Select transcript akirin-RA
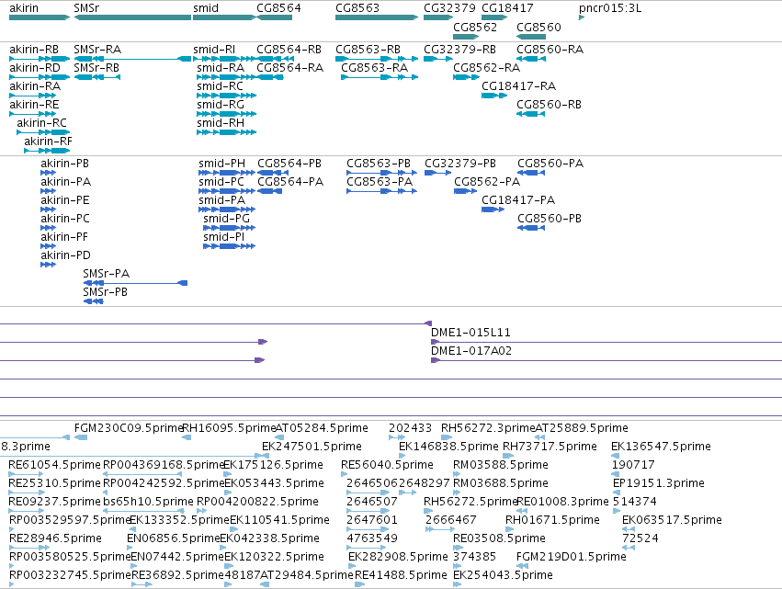 (33, 96)
